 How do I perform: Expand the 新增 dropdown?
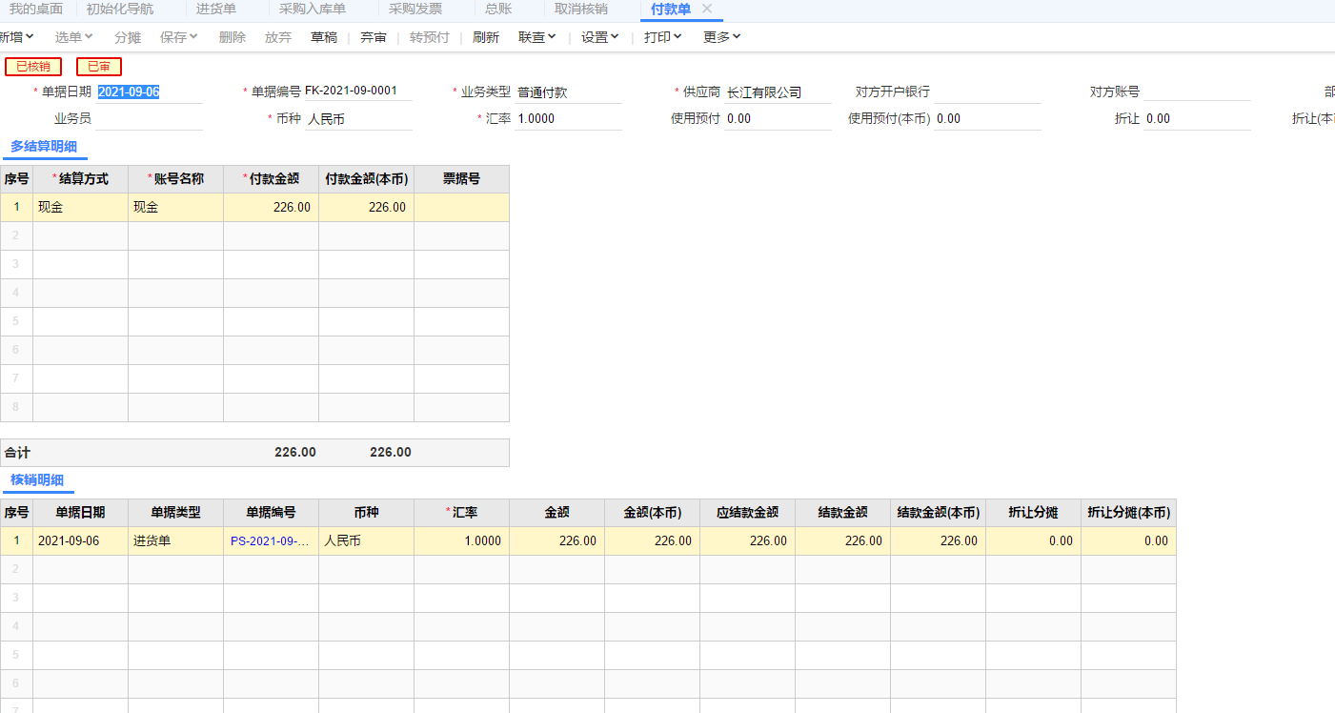coord(16,37)
